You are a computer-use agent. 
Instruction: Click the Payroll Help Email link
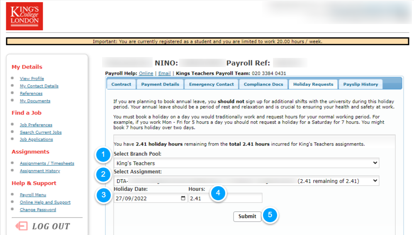[x=165, y=73]
